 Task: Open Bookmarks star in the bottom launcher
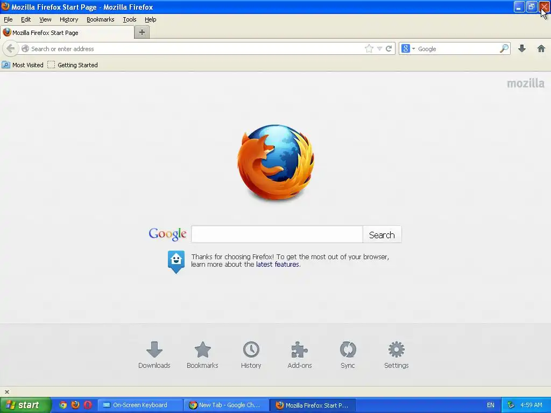click(x=202, y=355)
